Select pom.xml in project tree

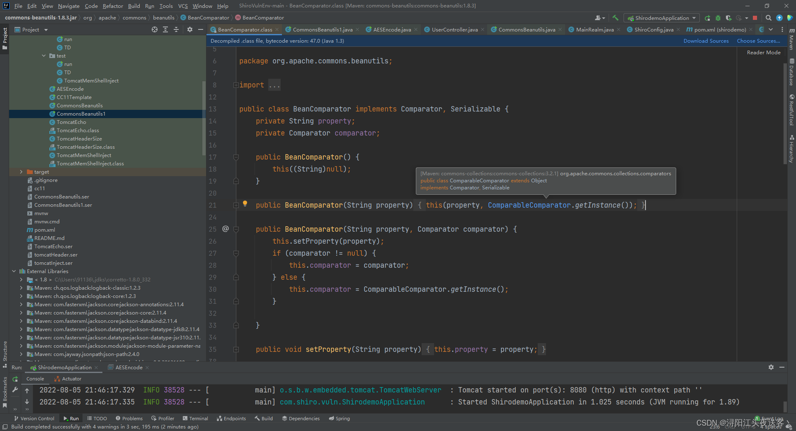44,230
